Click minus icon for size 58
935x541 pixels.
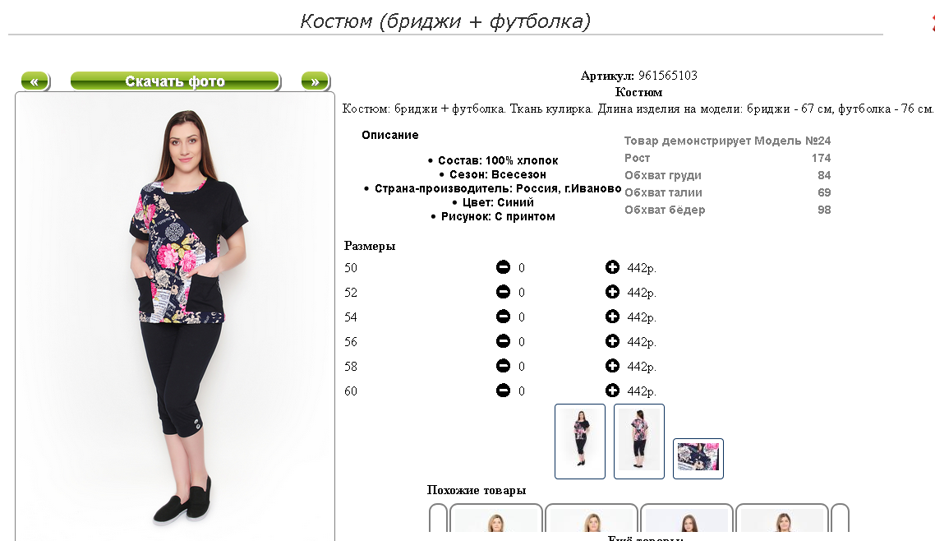tap(504, 366)
